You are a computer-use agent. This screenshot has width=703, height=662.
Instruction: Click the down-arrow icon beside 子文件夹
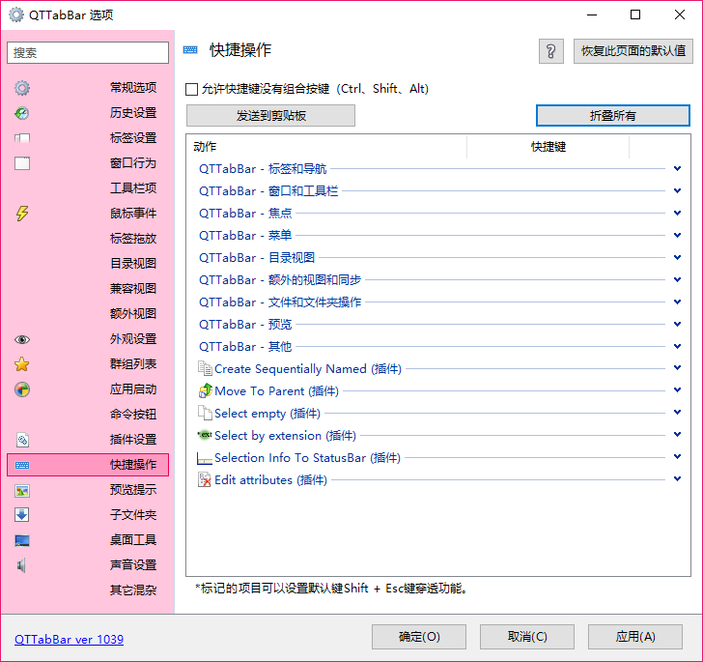tap(22, 515)
